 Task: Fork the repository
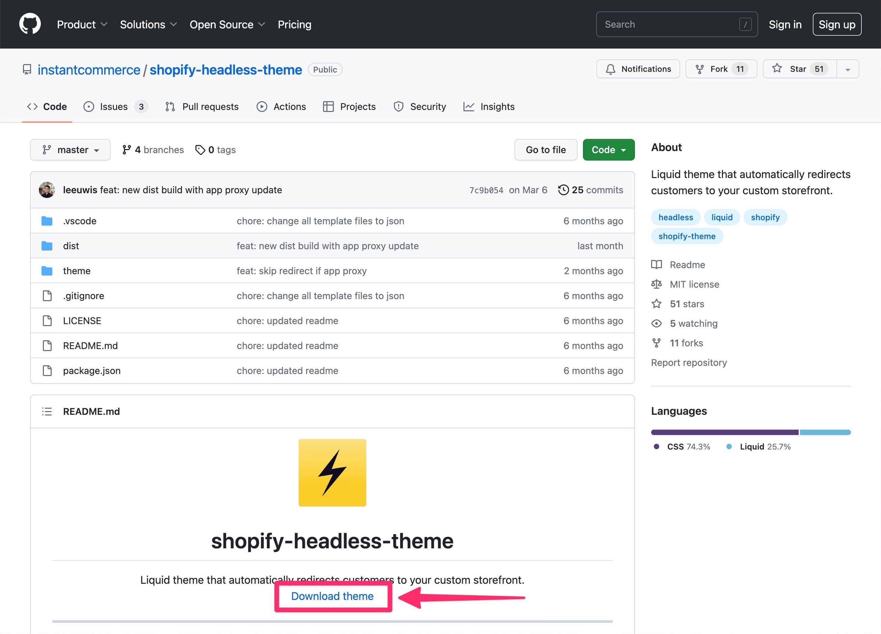(x=721, y=69)
